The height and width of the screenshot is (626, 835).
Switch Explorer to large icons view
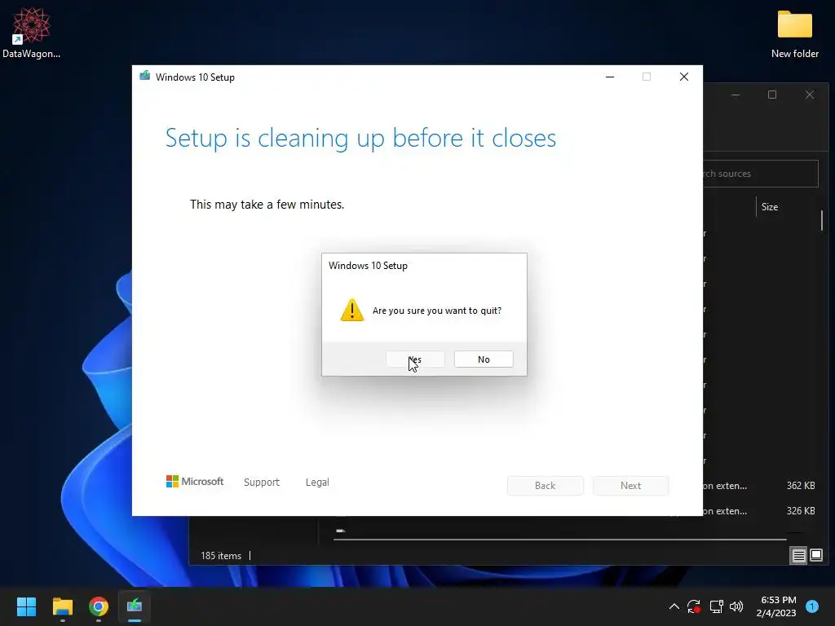click(x=816, y=556)
